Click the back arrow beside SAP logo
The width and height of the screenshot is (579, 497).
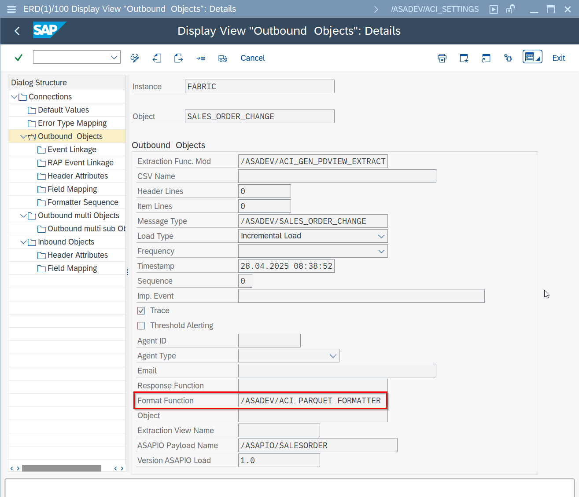(x=17, y=31)
